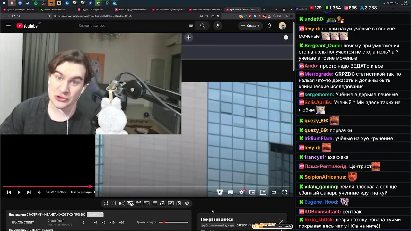Open Discord from the taskbar
The image size is (411, 231).
20,3
